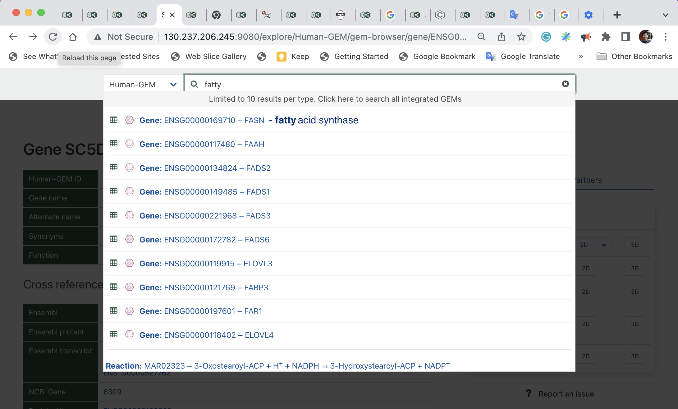Toggle the browser side panel
The height and width of the screenshot is (409, 678).
(x=625, y=37)
